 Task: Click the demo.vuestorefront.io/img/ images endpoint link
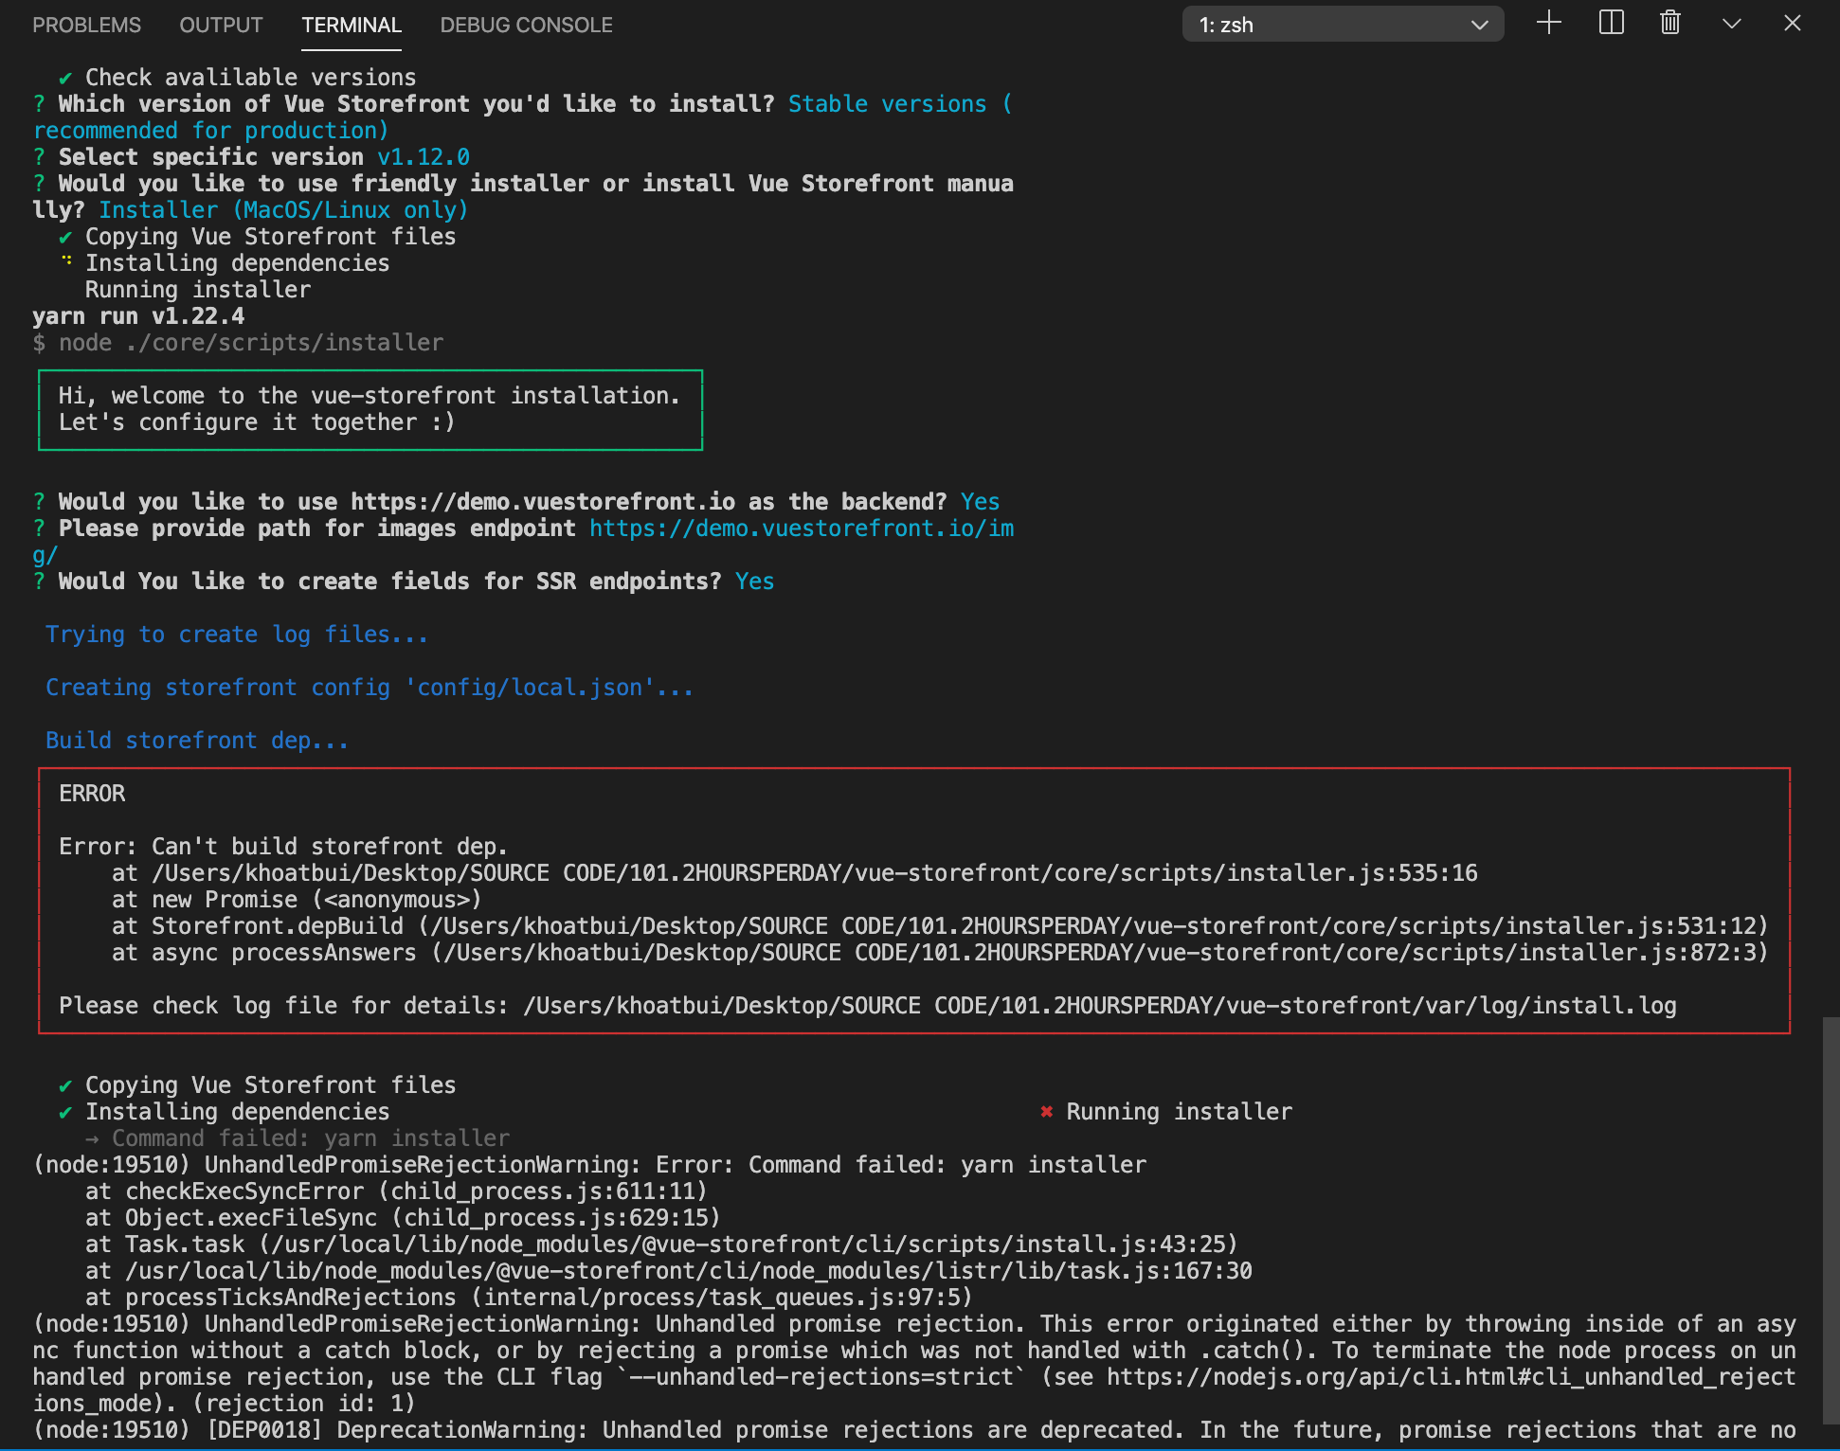coord(802,528)
